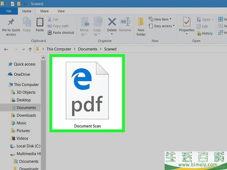The width and height of the screenshot is (227, 170).
Task: Click the Rename icon
Action: [125, 22]
